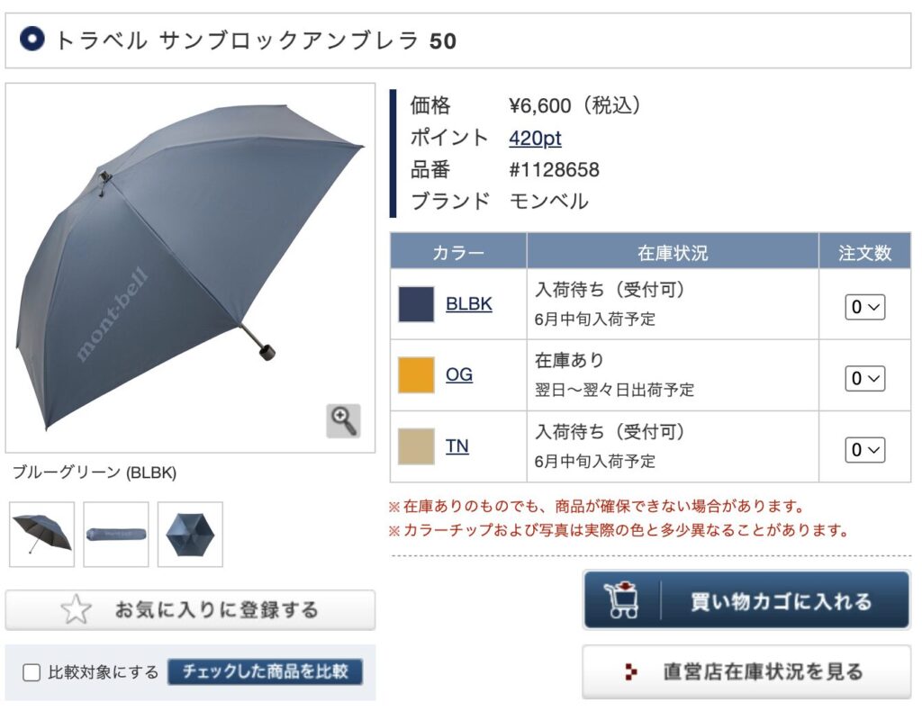Open the BLBK quantity dropdown
This screenshot has width=922, height=720.
click(864, 307)
